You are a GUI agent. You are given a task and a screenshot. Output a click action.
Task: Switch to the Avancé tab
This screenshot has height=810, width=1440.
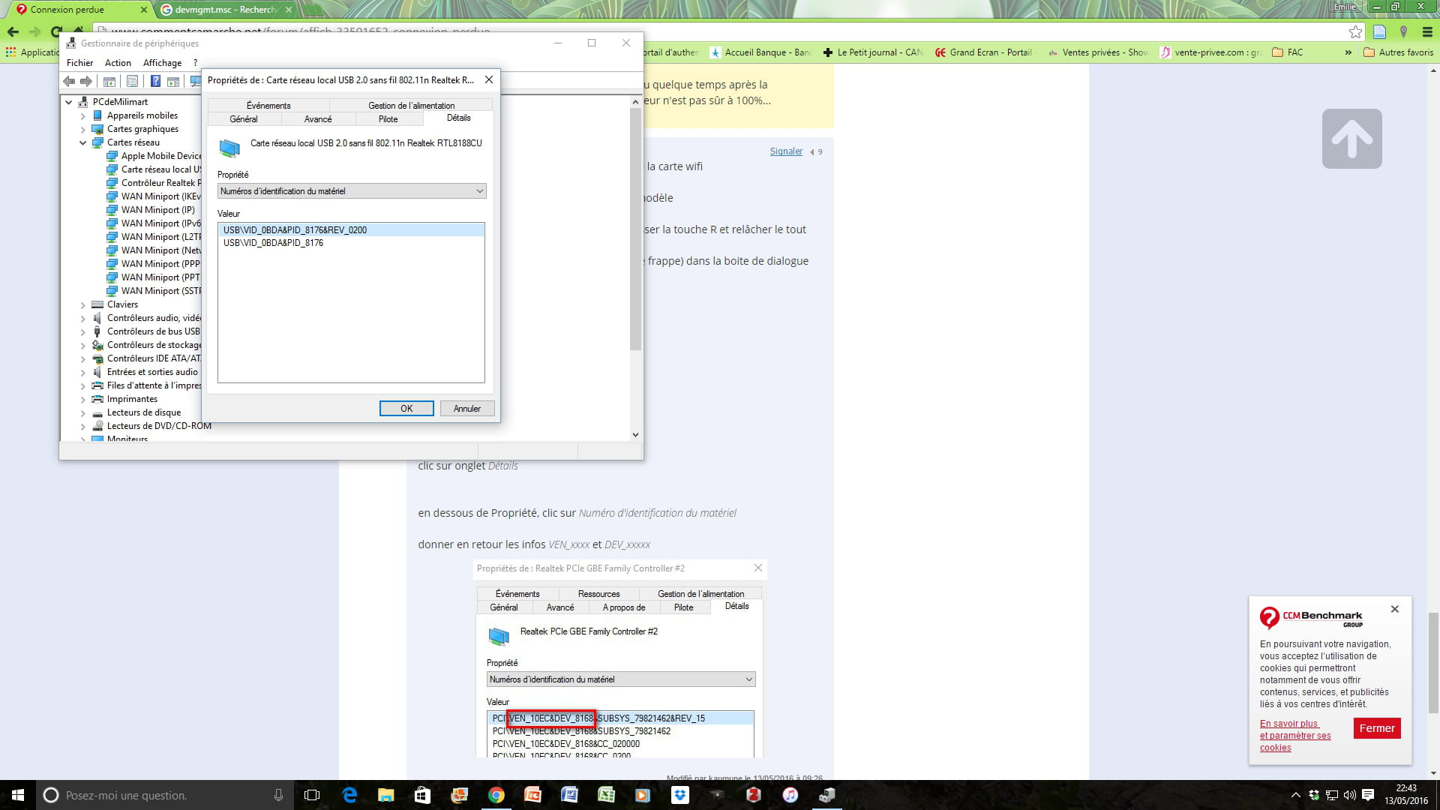pos(318,119)
